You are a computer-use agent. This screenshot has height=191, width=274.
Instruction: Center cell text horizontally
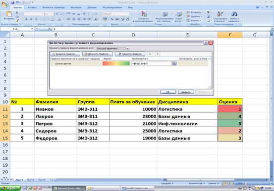click(74, 19)
